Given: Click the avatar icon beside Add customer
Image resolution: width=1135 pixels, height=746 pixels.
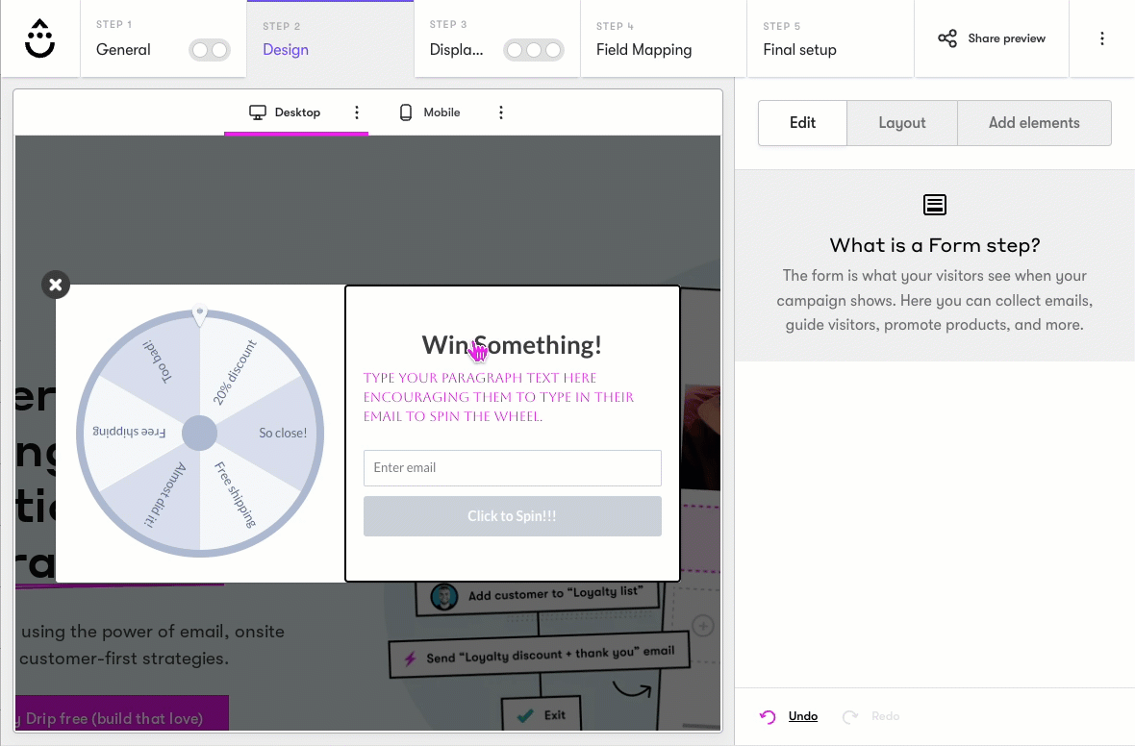Looking at the screenshot, I should 443,598.
